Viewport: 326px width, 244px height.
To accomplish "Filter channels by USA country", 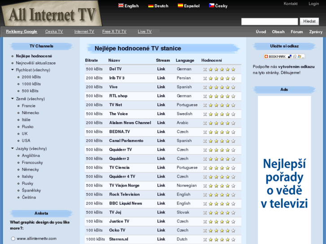I will pyautogui.click(x=26, y=141).
